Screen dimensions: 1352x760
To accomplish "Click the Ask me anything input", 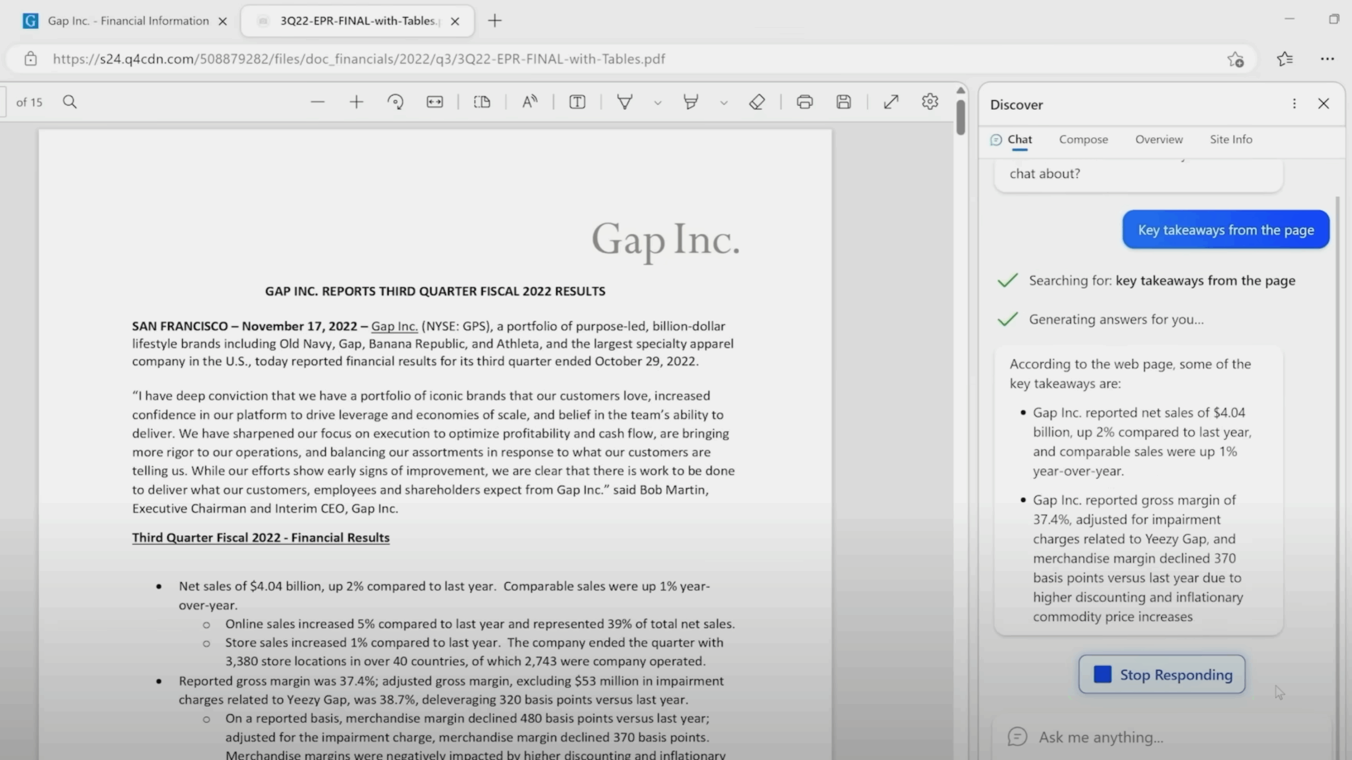I will [x=1162, y=737].
